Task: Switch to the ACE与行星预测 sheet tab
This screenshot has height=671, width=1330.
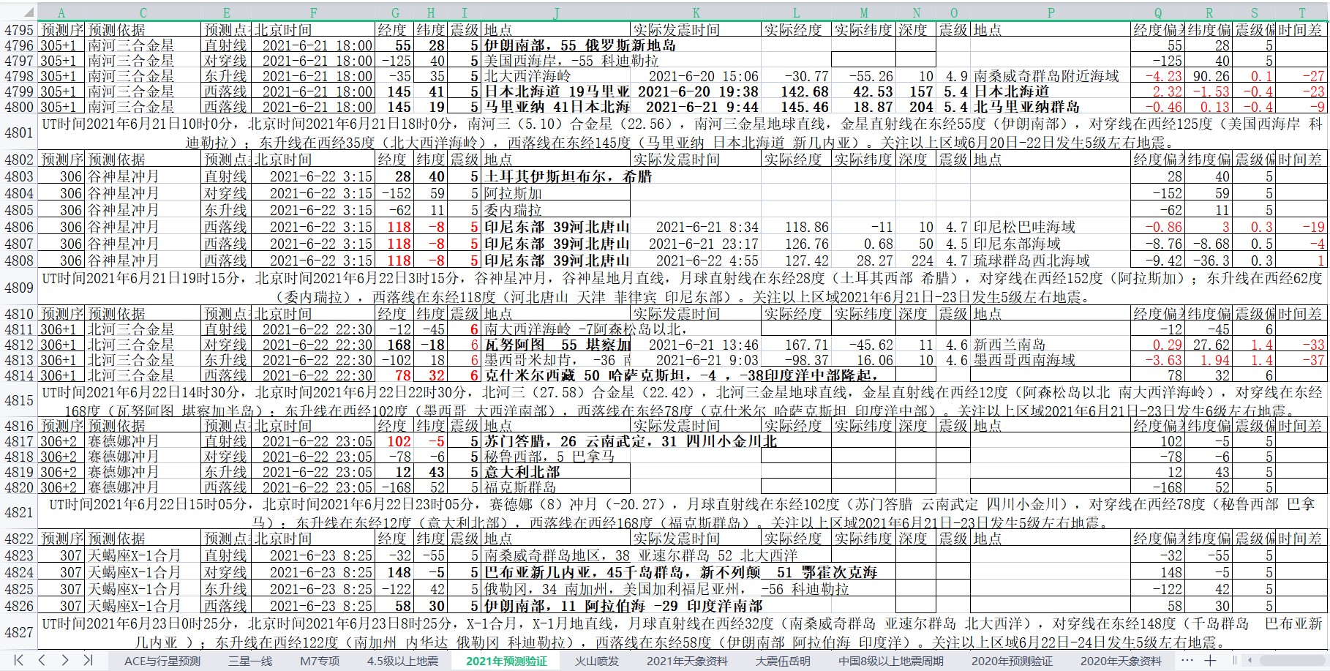Action: [162, 661]
